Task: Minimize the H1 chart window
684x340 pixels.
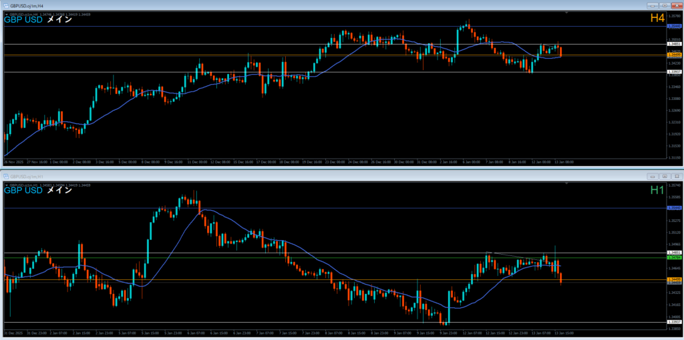Action: (652, 176)
